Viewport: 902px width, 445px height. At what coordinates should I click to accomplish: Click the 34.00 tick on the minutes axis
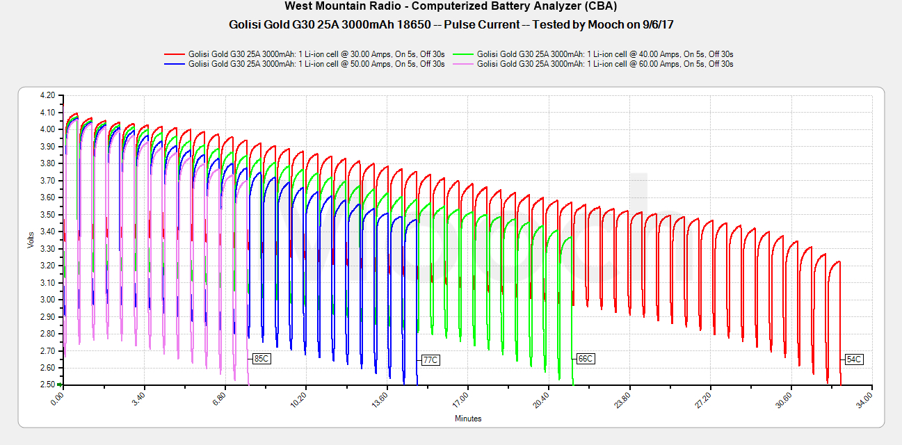[x=868, y=401]
